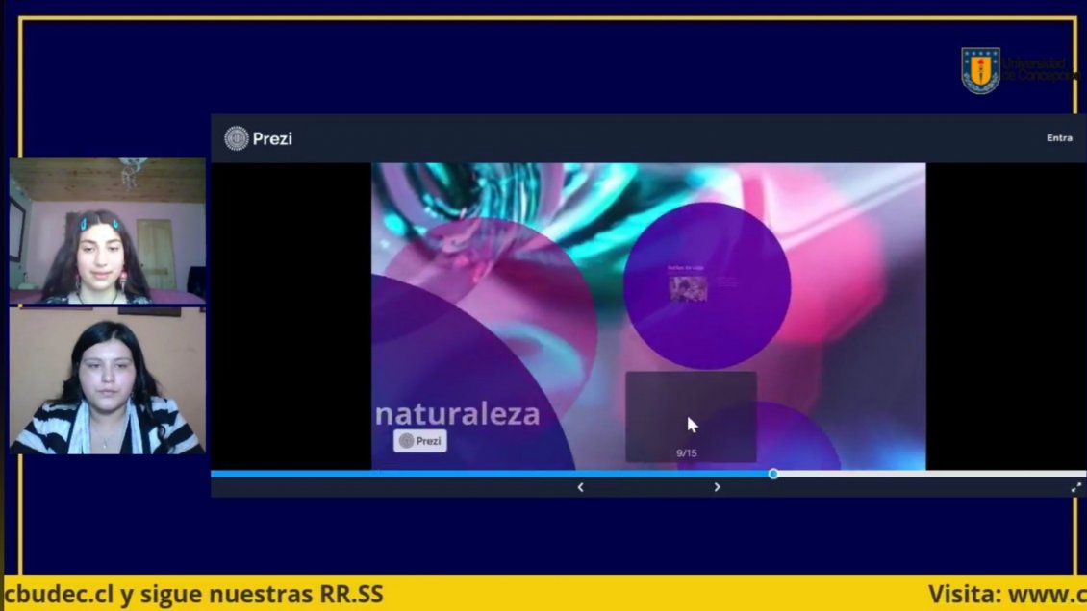The width and height of the screenshot is (1087, 611).
Task: Click the Prezi logo in header
Action: [258, 138]
